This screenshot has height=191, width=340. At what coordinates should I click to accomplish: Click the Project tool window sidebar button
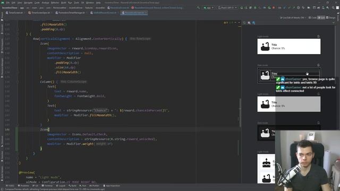tap(2, 16)
